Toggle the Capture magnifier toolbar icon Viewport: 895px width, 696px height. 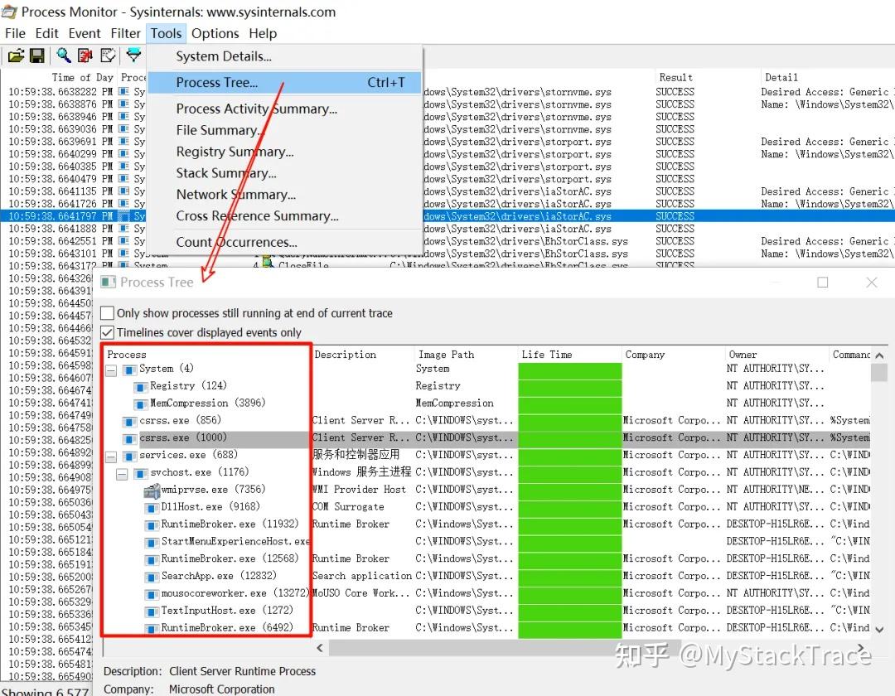(63, 56)
